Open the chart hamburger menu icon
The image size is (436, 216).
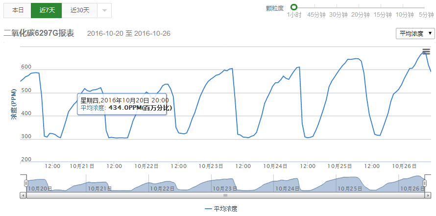(x=426, y=51)
